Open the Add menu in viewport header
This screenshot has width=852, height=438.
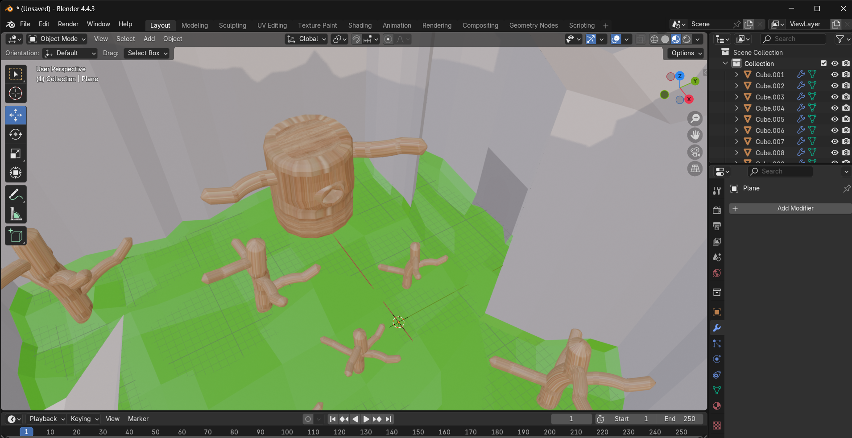(x=149, y=39)
